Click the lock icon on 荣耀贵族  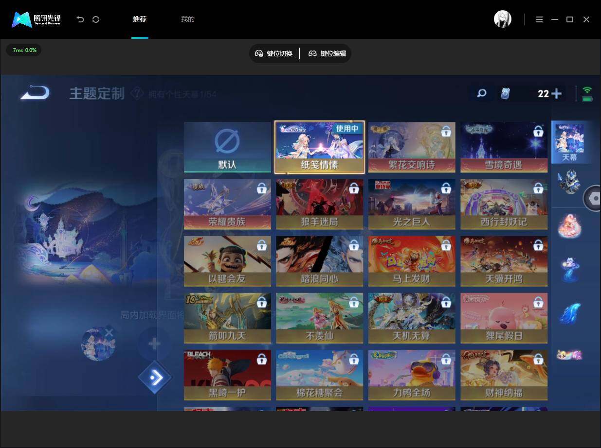tap(262, 188)
